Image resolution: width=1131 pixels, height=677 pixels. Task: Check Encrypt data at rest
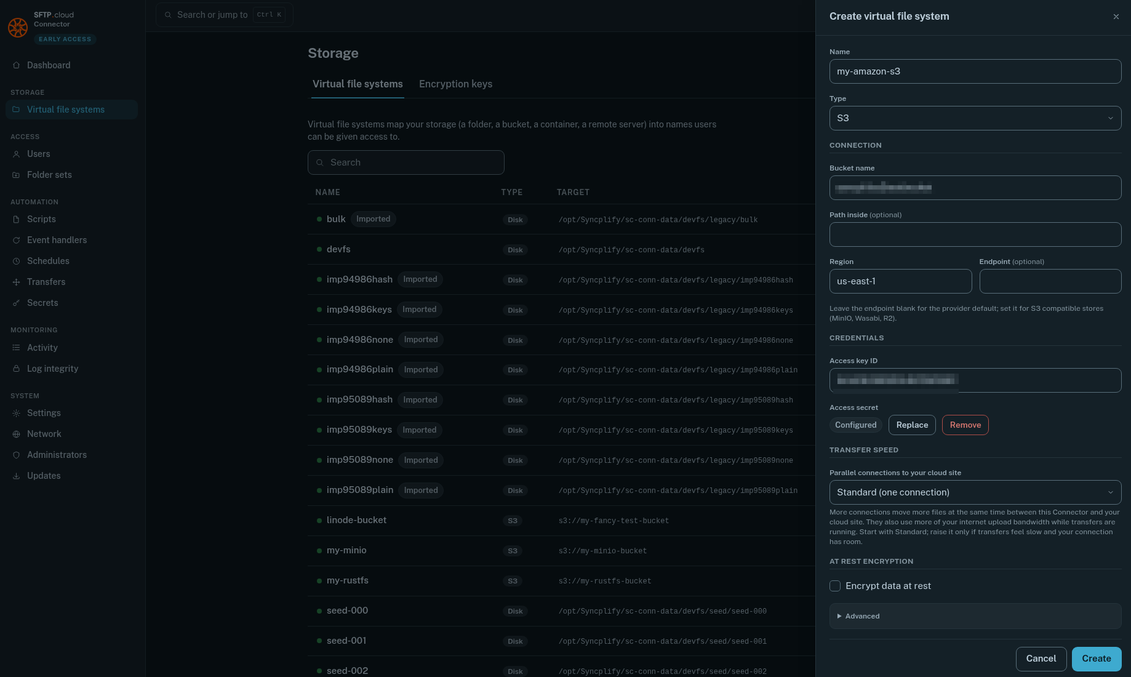click(x=835, y=586)
